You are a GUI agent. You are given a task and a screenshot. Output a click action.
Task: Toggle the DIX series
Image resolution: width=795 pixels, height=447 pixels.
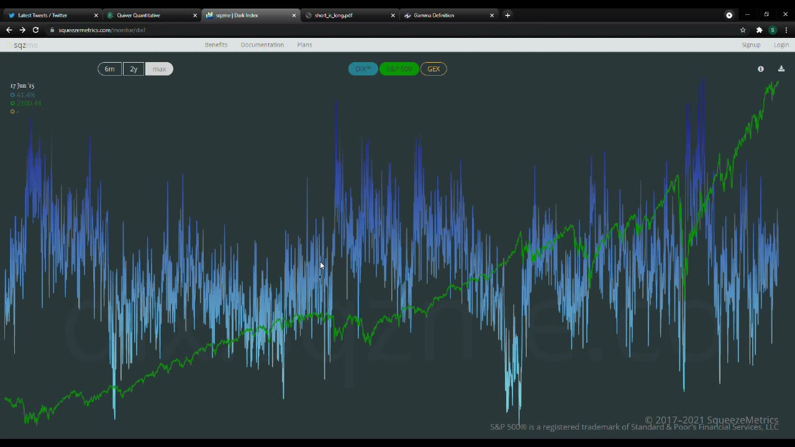click(363, 69)
